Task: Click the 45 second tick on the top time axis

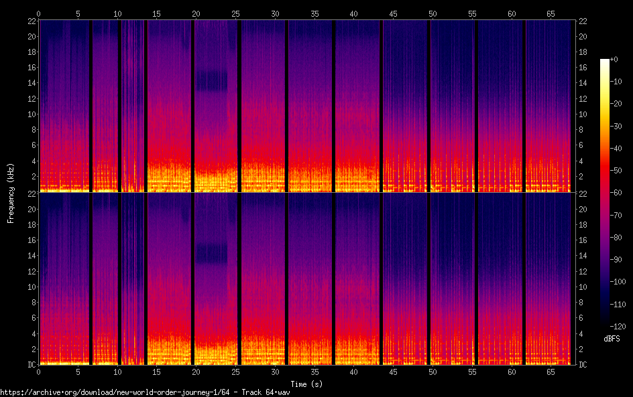Action: tap(394, 13)
